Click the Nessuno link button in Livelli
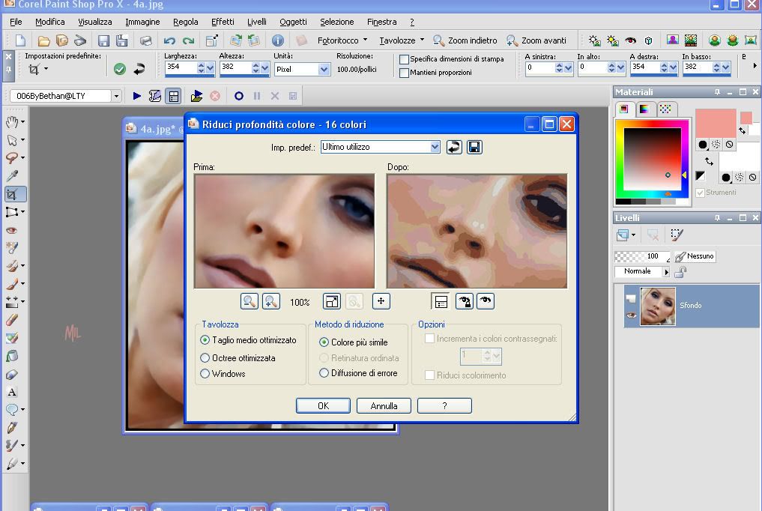762x511 pixels. point(695,256)
